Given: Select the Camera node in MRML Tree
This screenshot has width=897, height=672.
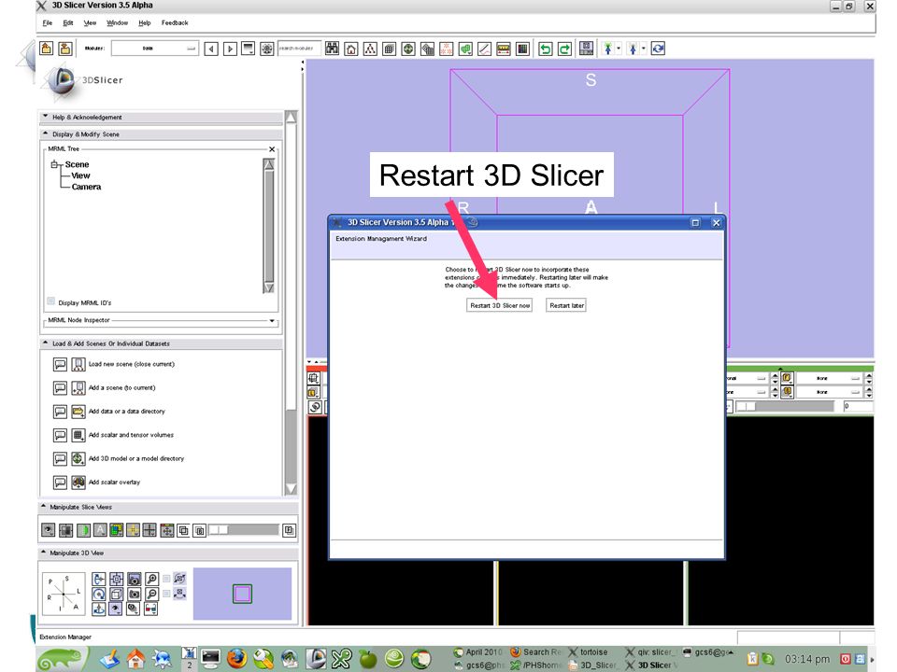Looking at the screenshot, I should point(86,187).
